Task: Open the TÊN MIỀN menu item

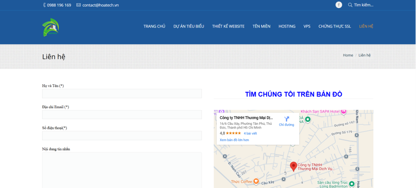Action: [x=261, y=26]
